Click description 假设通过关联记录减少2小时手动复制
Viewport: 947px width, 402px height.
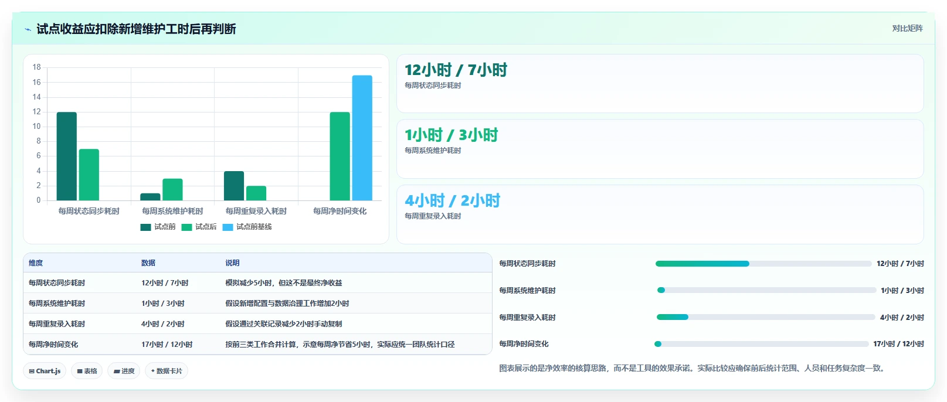[x=284, y=324]
